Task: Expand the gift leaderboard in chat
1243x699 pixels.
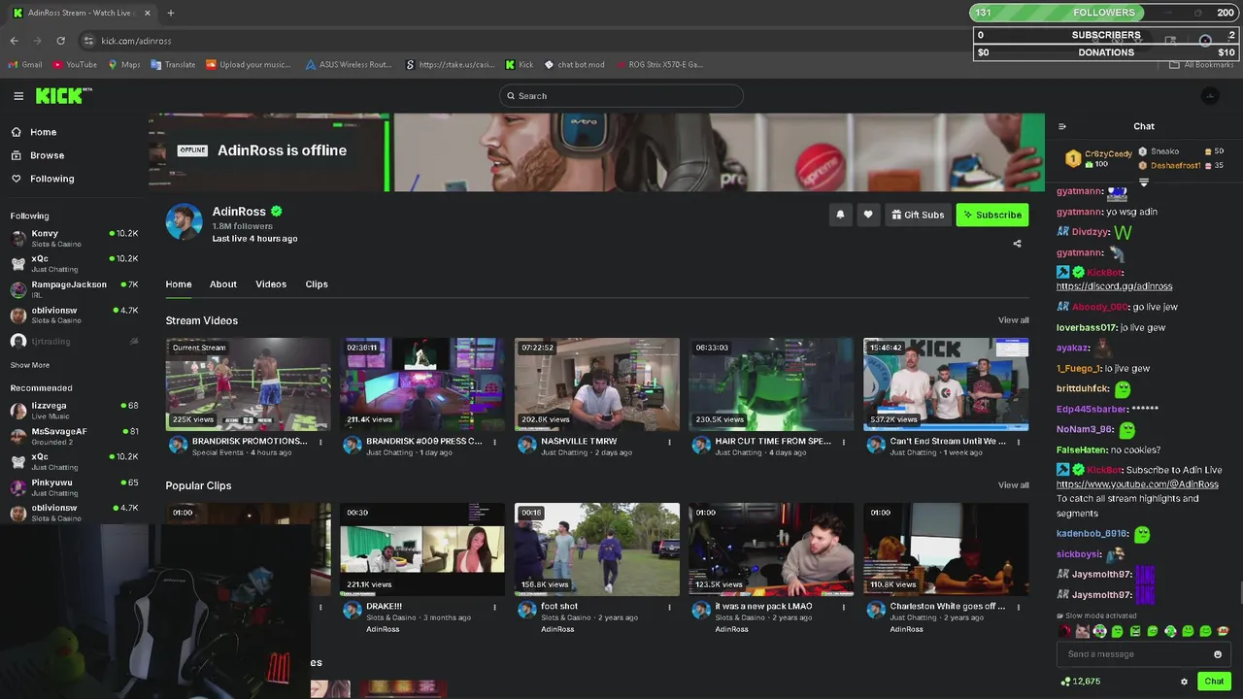Action: pos(1144,183)
